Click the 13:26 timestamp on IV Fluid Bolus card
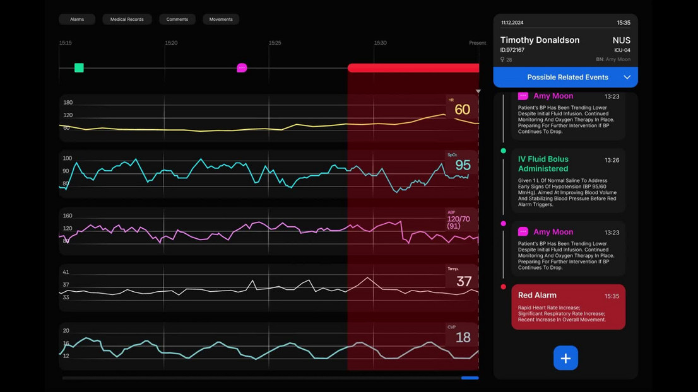 click(612, 160)
